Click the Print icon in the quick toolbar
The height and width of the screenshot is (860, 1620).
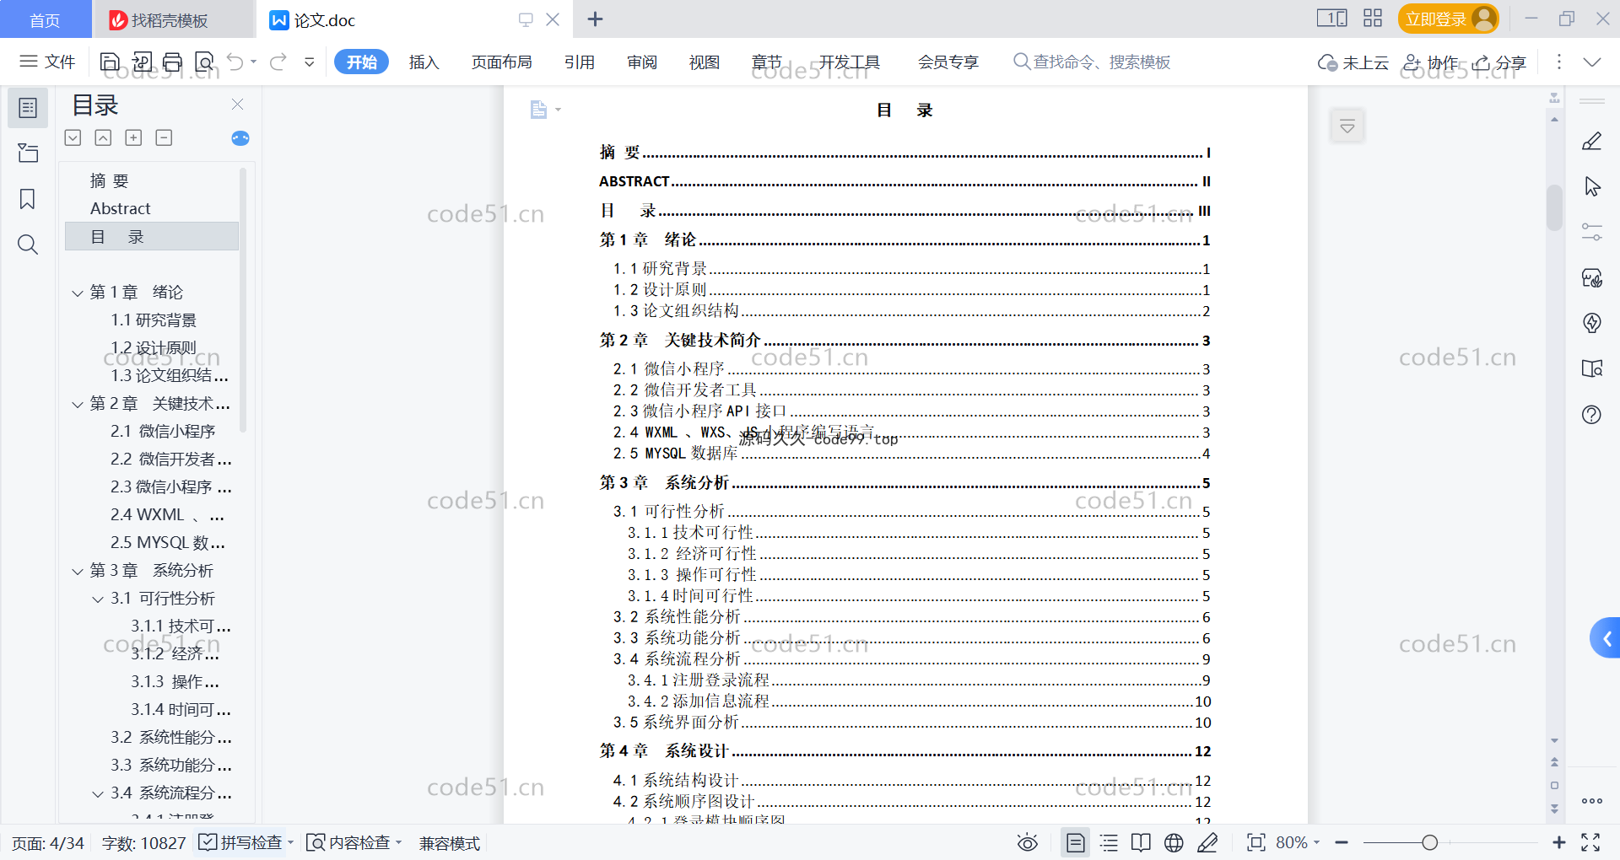point(173,62)
